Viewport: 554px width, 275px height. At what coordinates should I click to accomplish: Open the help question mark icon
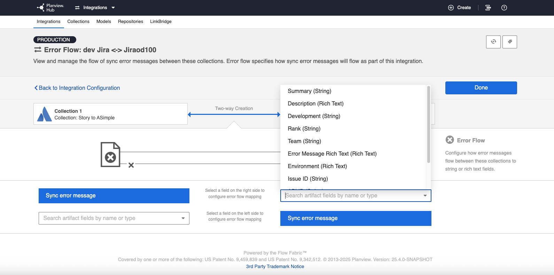[504, 8]
